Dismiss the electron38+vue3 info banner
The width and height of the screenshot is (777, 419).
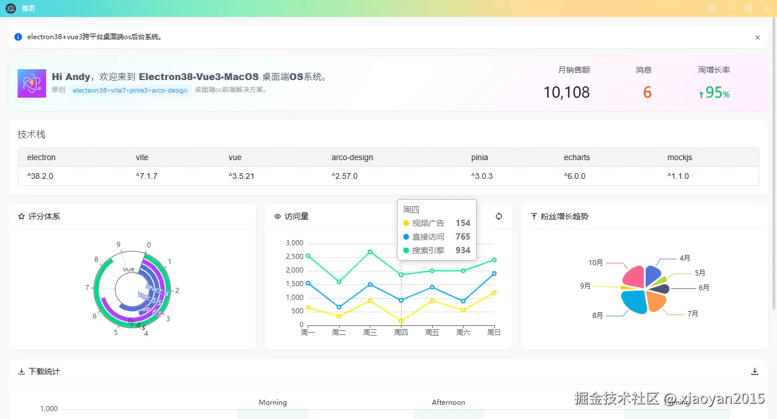click(758, 37)
